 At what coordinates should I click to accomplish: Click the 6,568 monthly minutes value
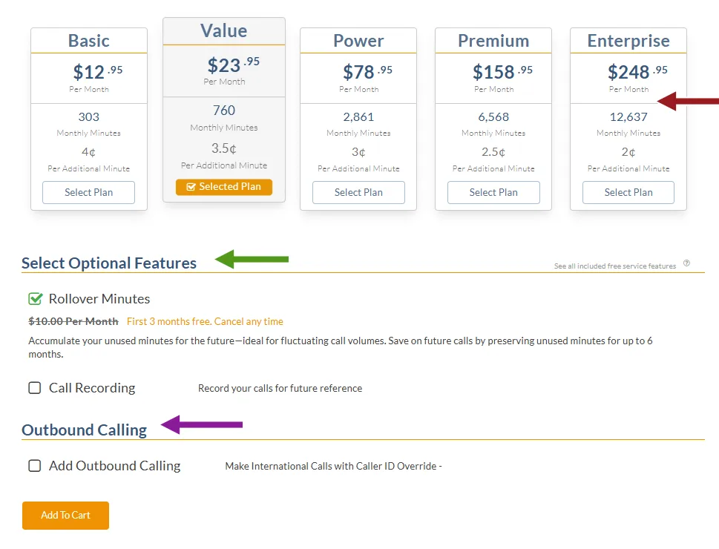(493, 117)
